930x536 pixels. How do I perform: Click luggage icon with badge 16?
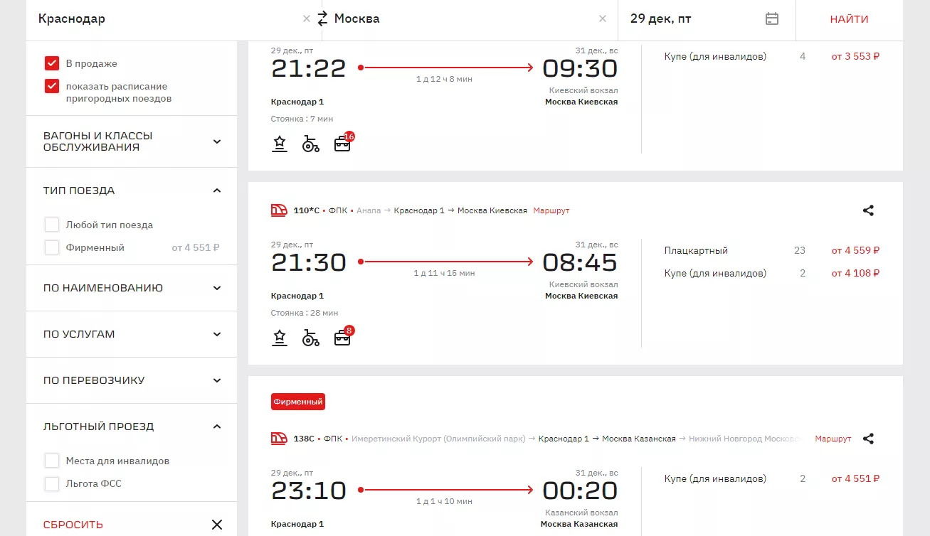coord(342,144)
